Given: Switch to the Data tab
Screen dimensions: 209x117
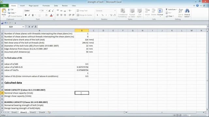Looking at the screenshot, I should point(56,6).
